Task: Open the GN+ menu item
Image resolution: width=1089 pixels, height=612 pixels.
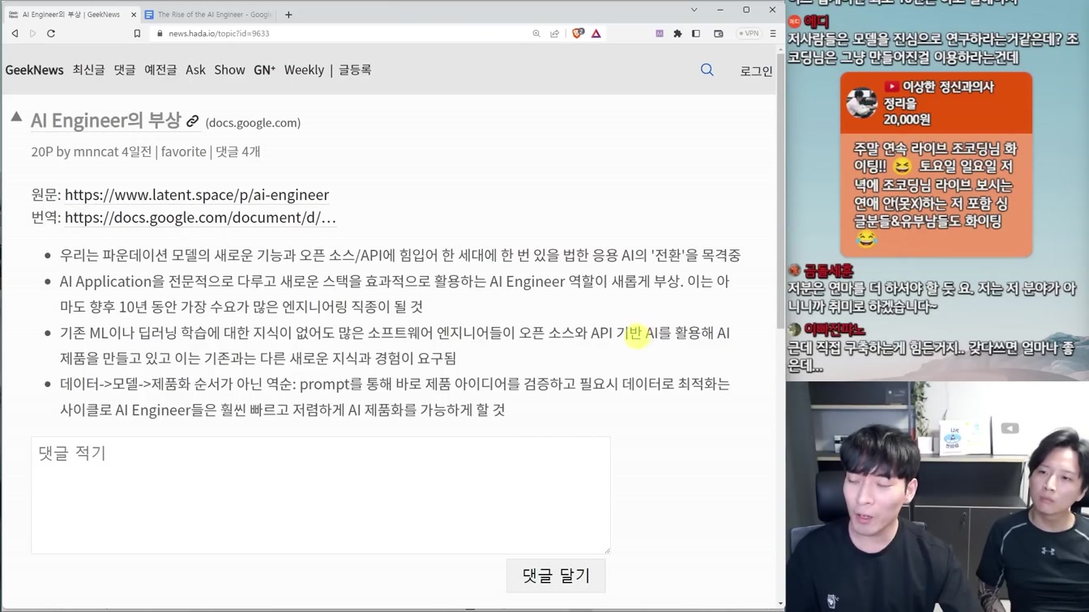Action: (x=264, y=70)
